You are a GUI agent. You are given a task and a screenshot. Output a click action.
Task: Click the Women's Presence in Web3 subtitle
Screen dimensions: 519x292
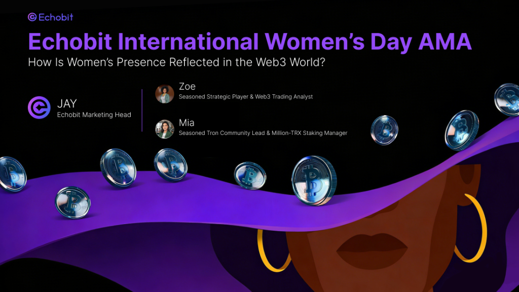click(197, 63)
